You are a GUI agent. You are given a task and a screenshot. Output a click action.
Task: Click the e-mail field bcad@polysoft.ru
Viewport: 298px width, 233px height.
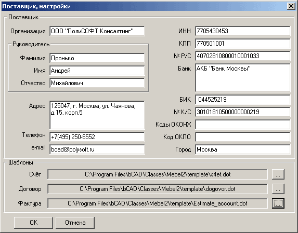pyautogui.click(x=97, y=149)
